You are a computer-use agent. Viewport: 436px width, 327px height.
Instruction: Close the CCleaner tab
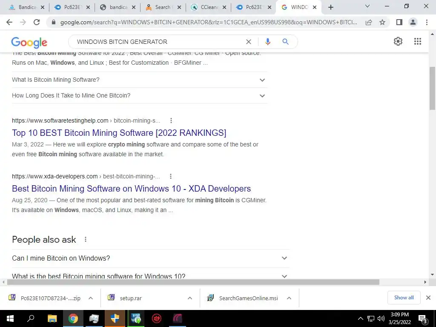(224, 7)
